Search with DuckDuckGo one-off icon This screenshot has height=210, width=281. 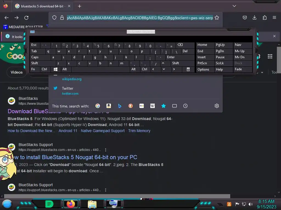point(131,106)
